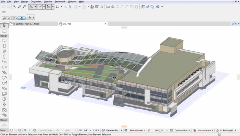
Task: Select the Arrow tool in the toolbox
Action: click(4, 26)
